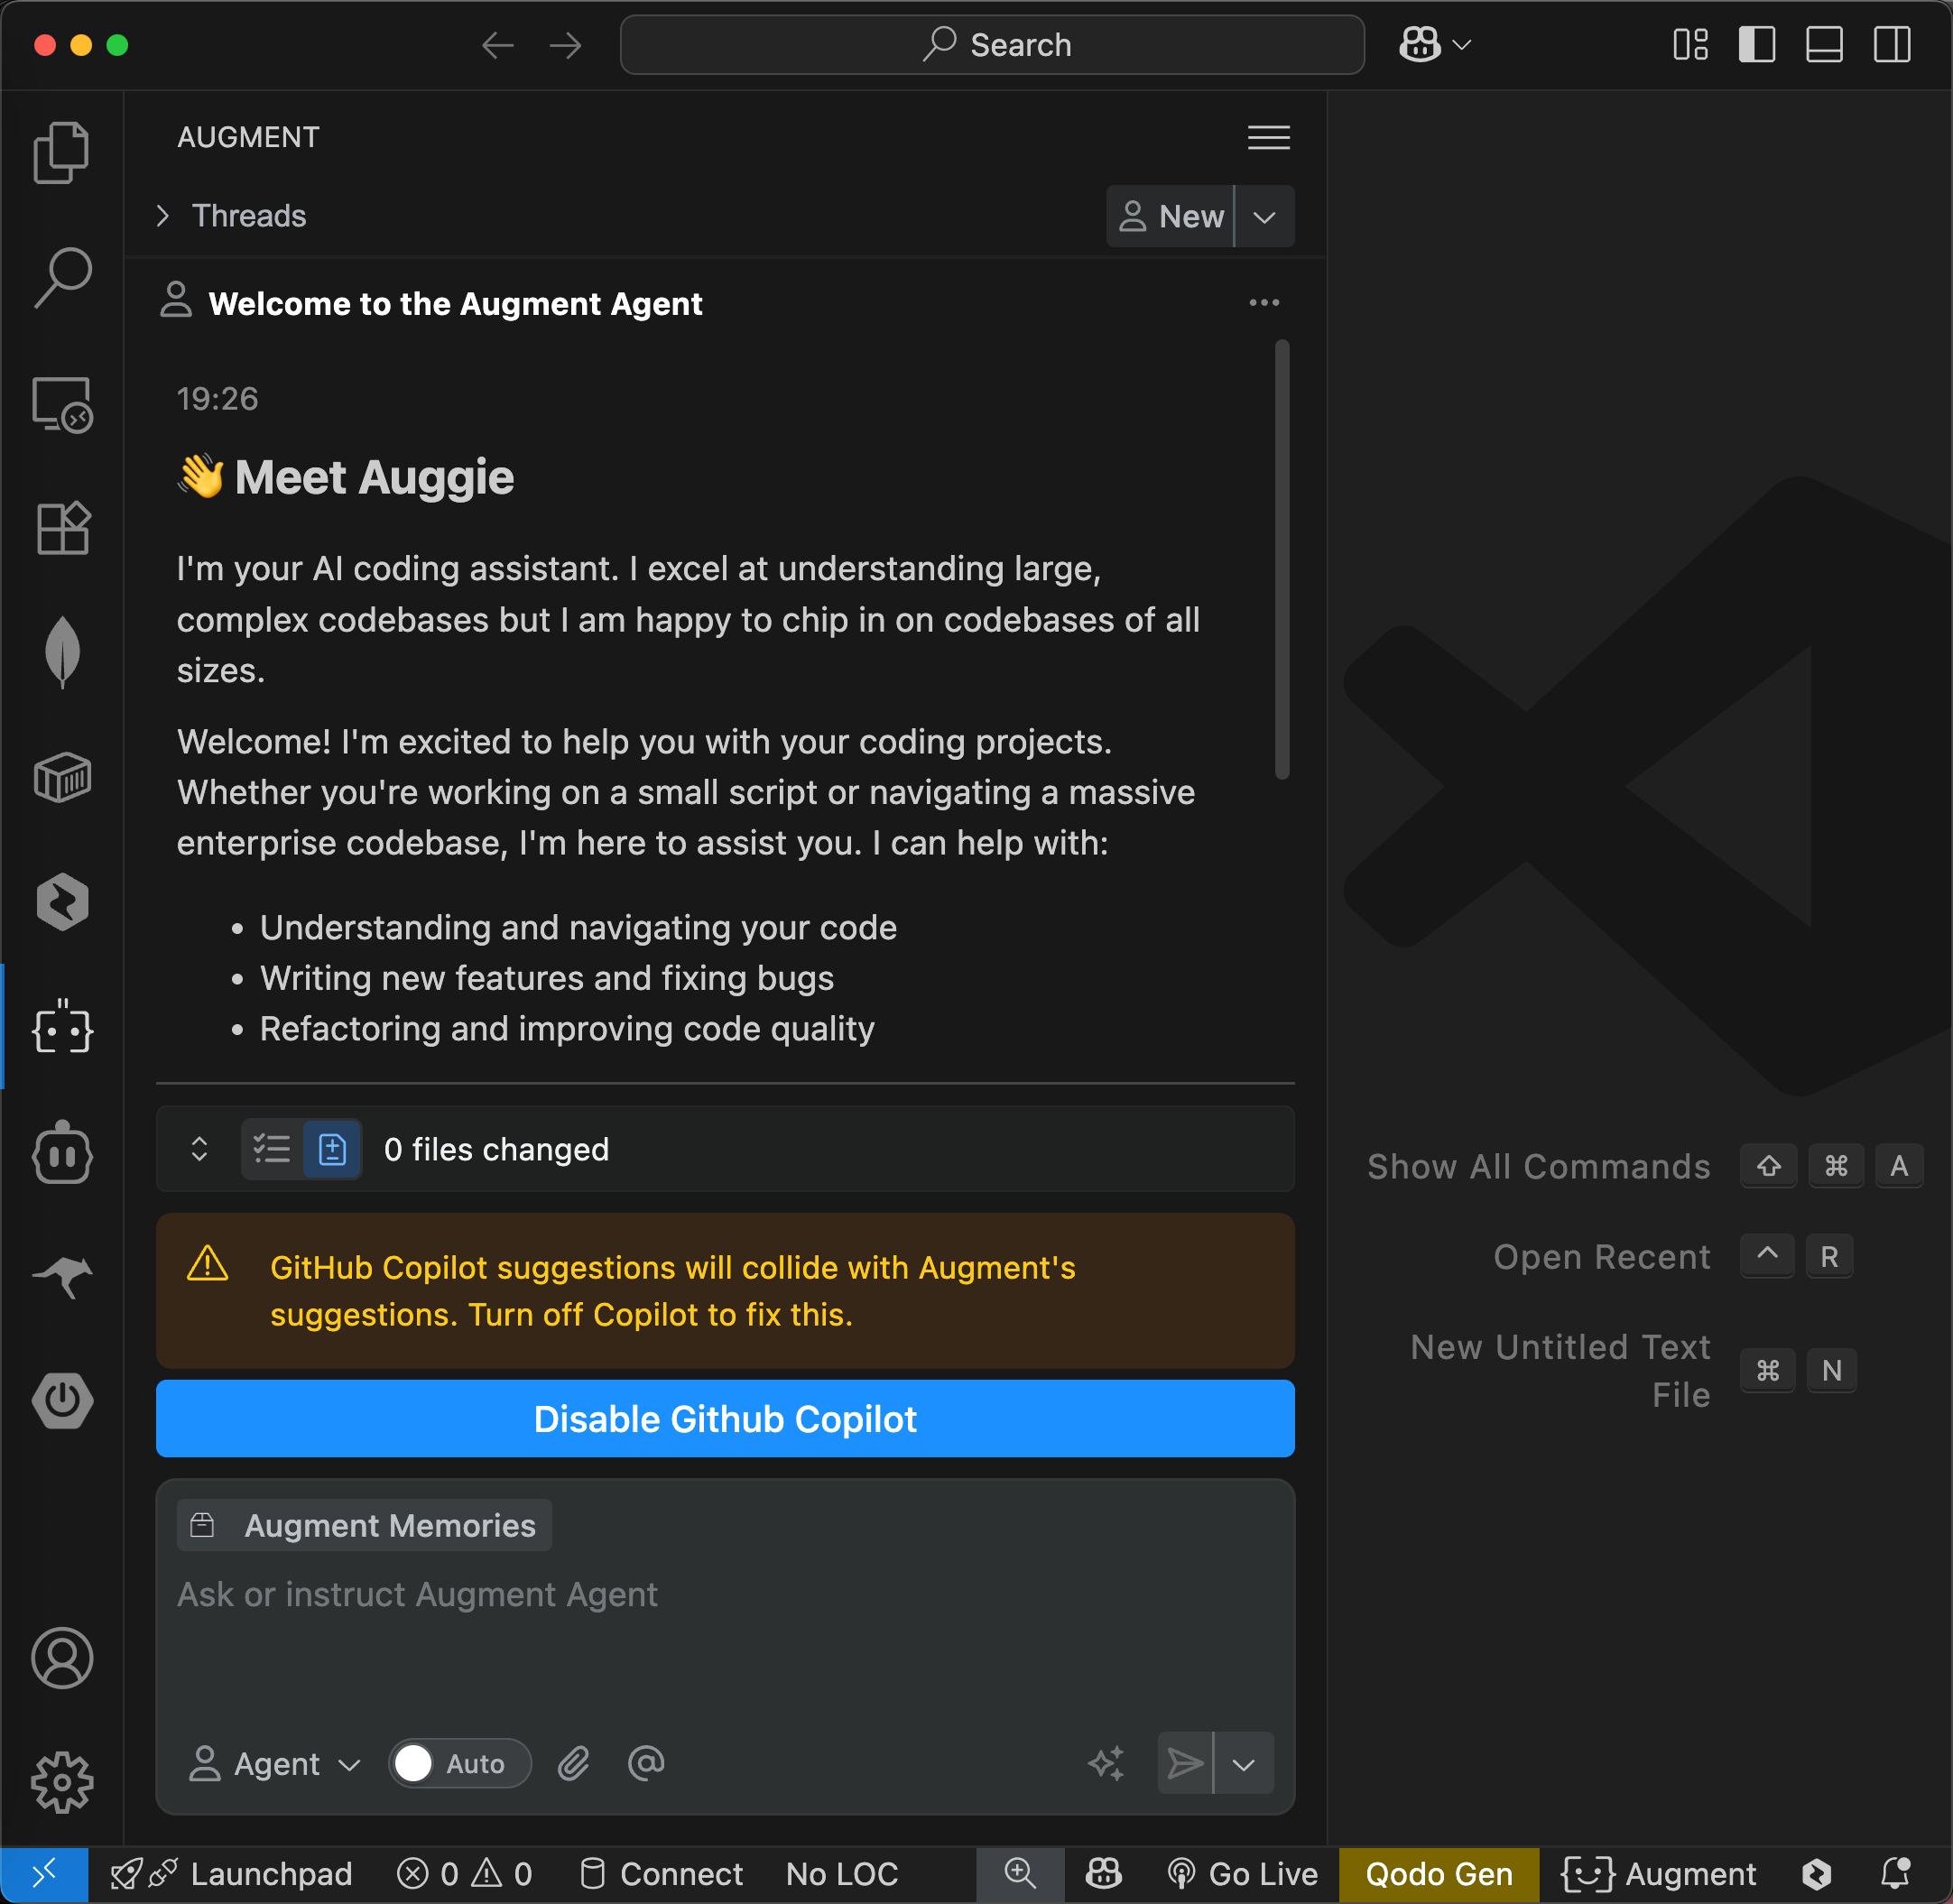Open the Containers view icon
Image resolution: width=1953 pixels, height=1904 pixels.
click(62, 778)
